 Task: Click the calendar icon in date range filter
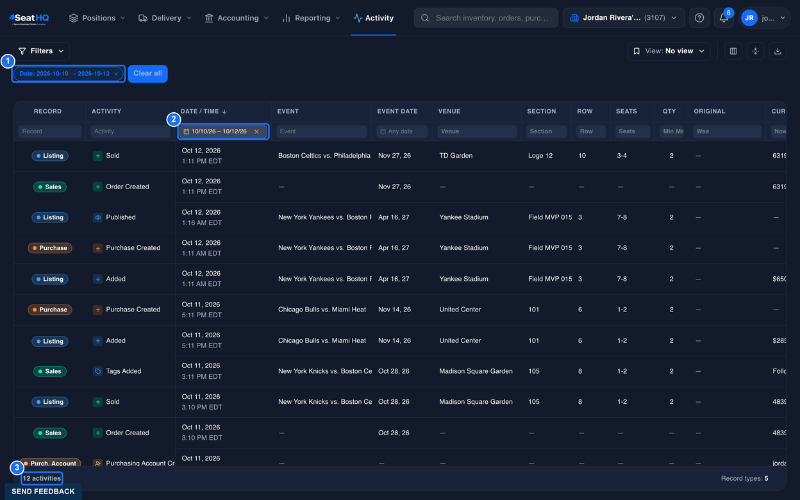point(187,131)
